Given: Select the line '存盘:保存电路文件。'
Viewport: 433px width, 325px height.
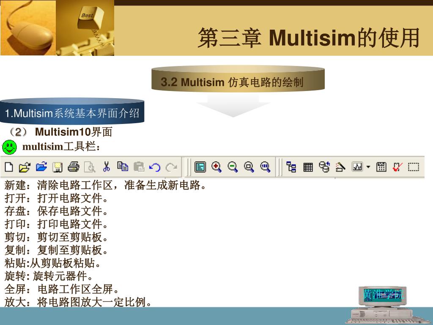Looking at the screenshot, I should tap(56, 211).
